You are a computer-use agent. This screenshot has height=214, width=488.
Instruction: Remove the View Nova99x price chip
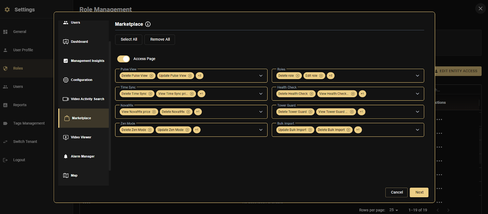pos(154,112)
